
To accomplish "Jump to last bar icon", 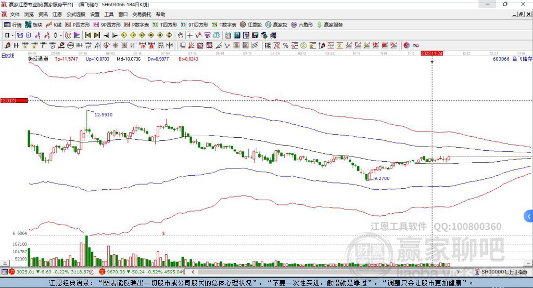I will tap(97, 35).
